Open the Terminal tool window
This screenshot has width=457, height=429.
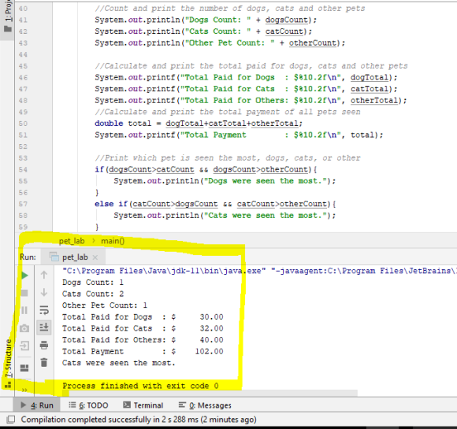143,405
